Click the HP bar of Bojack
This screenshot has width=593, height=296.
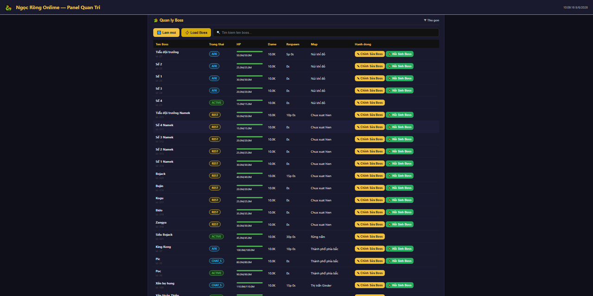click(x=250, y=173)
